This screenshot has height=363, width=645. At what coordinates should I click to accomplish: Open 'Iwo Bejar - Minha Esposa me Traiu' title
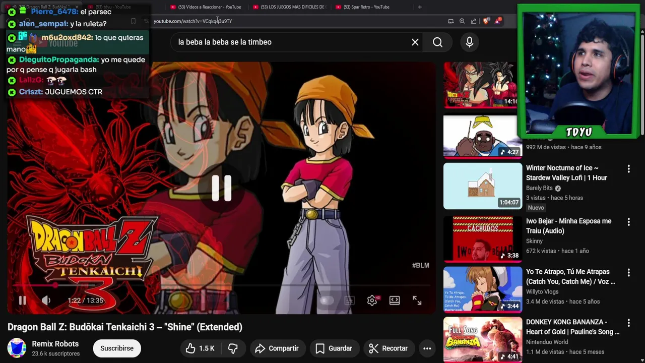568,226
